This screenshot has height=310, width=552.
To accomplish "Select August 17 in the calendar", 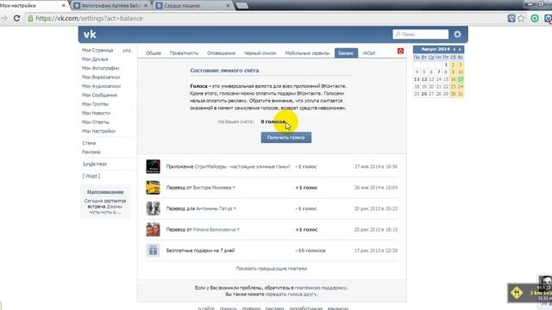I will [460, 79].
